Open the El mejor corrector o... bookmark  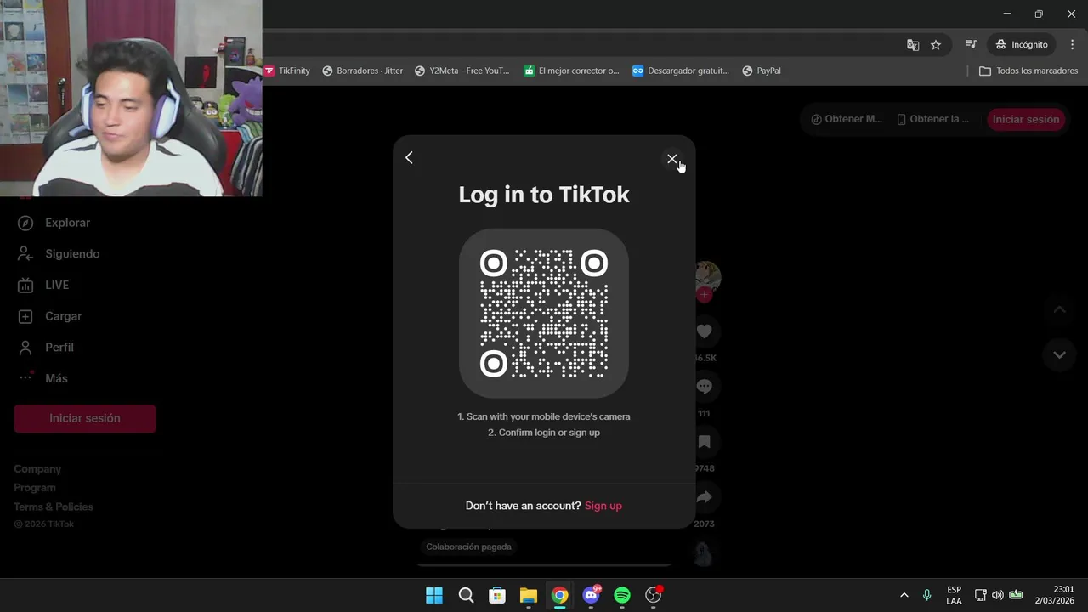point(571,71)
